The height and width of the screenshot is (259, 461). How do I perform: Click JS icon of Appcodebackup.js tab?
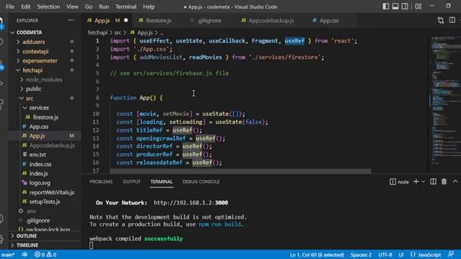tap(243, 20)
